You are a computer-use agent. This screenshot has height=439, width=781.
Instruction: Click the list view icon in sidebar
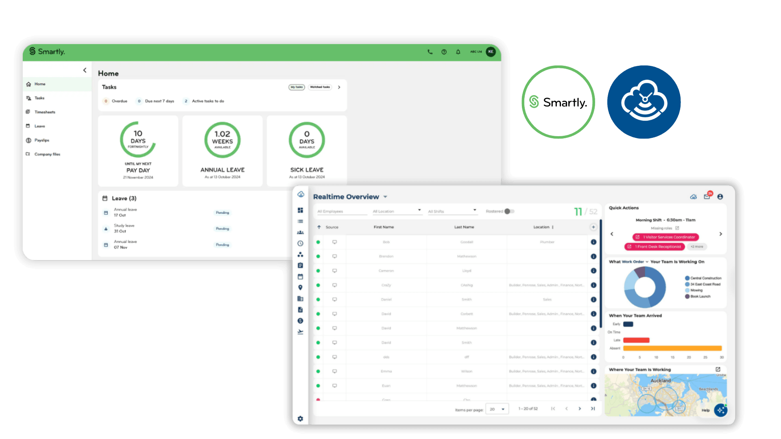(x=300, y=222)
